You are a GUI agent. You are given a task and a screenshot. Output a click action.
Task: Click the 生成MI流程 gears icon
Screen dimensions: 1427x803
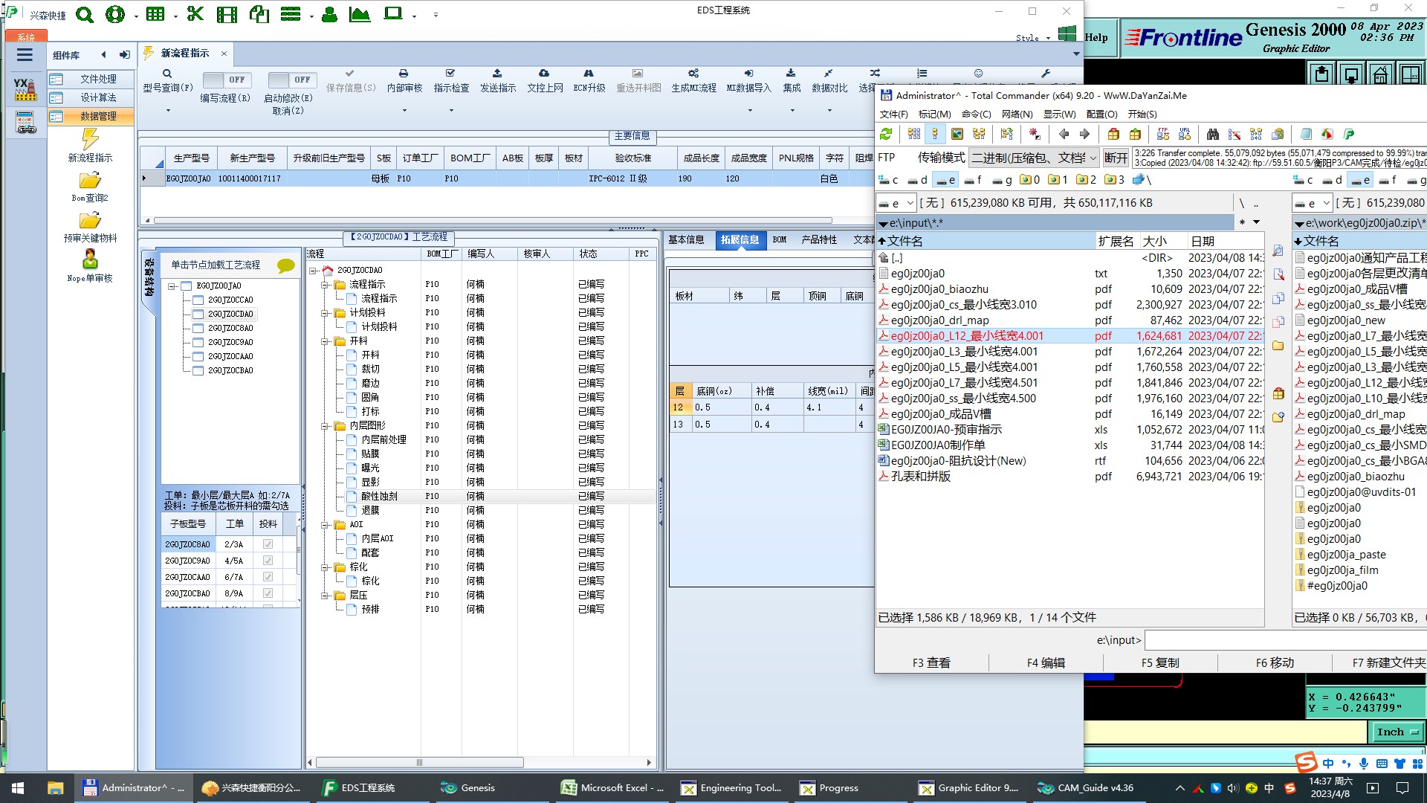tap(693, 74)
